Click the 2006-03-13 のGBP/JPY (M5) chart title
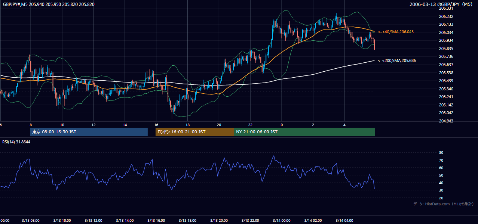The width and height of the screenshot is (478, 224). [442, 4]
